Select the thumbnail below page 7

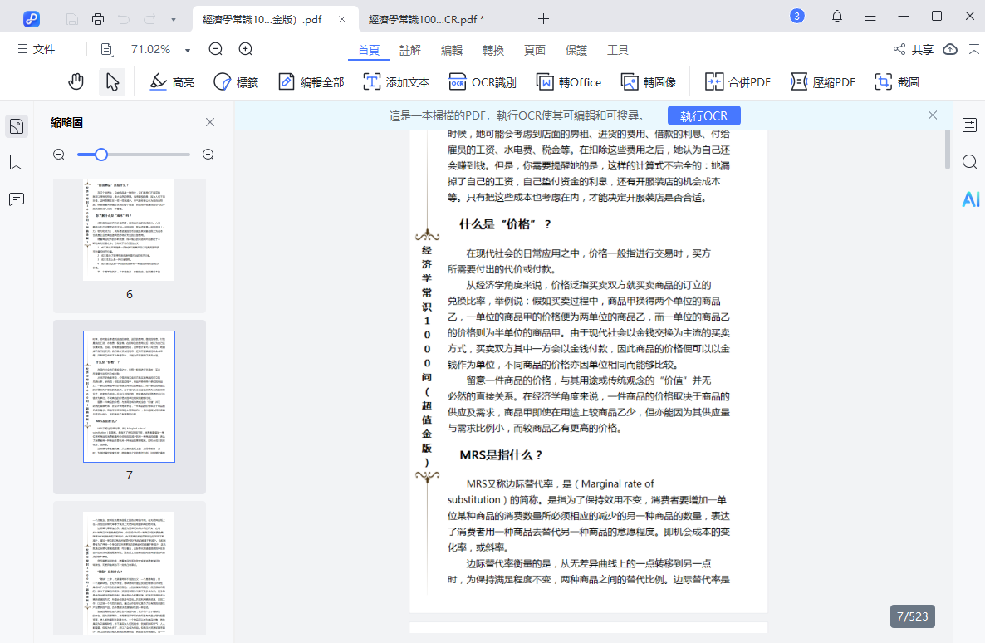click(129, 572)
